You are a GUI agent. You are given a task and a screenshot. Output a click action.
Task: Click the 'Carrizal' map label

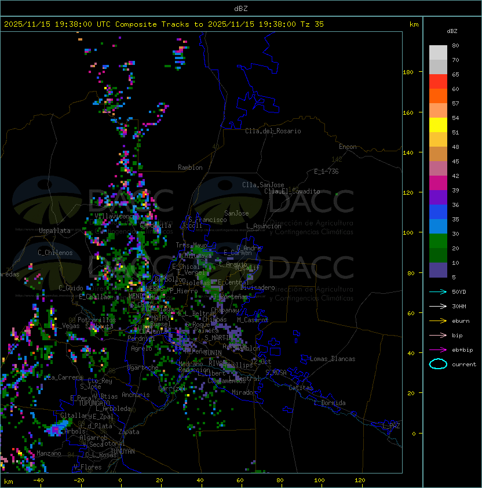171,388
